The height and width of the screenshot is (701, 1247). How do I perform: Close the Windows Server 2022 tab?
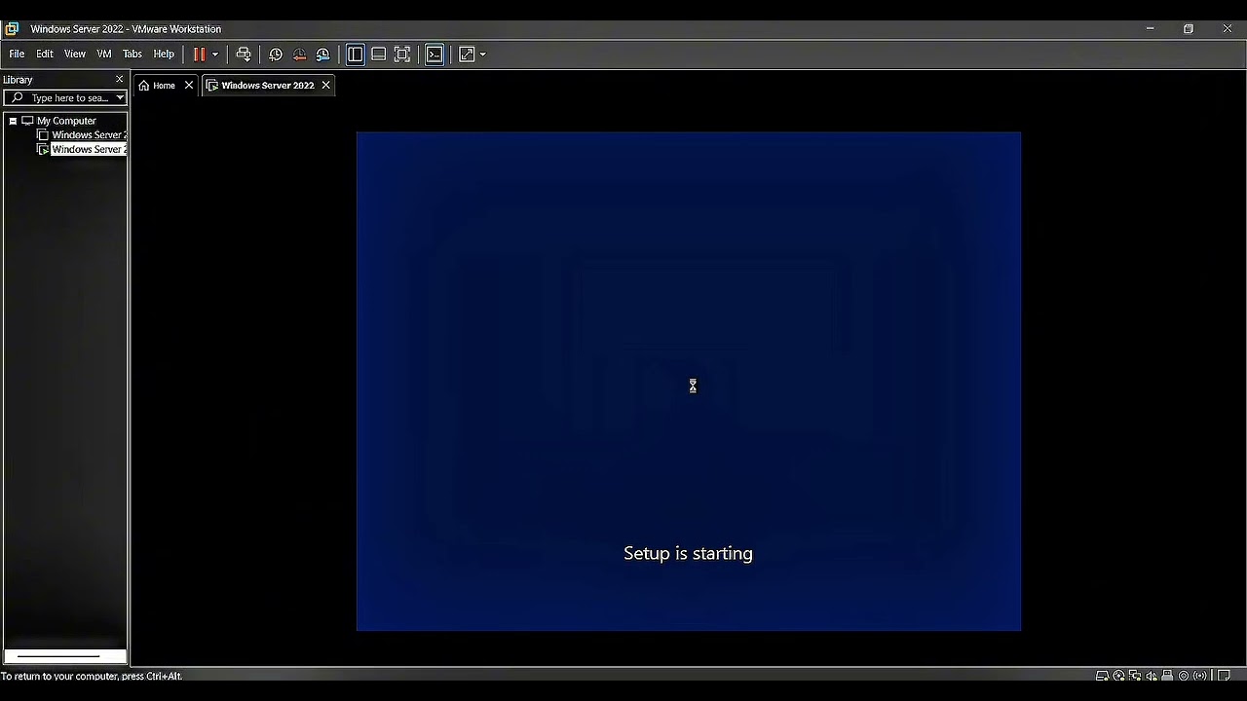point(325,86)
